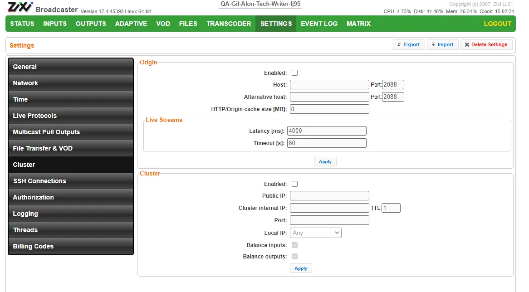
Task: Open the INPUTS tab
Action: pyautogui.click(x=55, y=24)
